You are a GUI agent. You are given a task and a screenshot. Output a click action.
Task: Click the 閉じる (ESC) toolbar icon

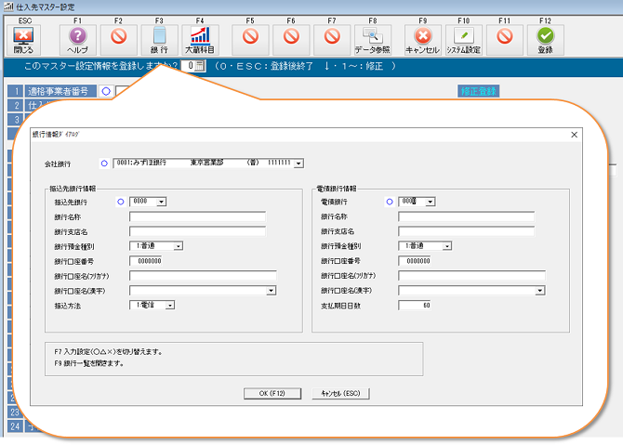click(23, 37)
